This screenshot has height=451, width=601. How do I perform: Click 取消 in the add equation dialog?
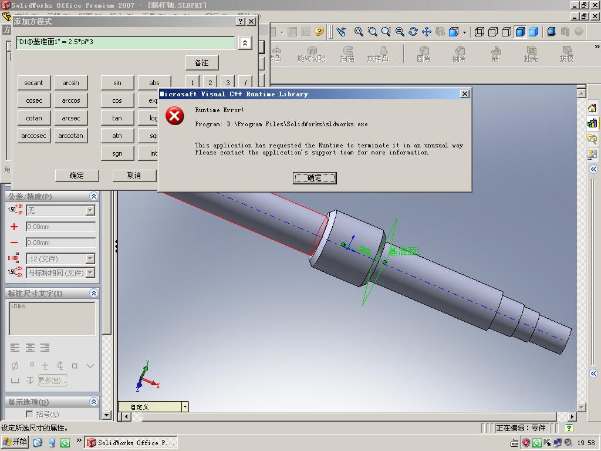[x=134, y=176]
